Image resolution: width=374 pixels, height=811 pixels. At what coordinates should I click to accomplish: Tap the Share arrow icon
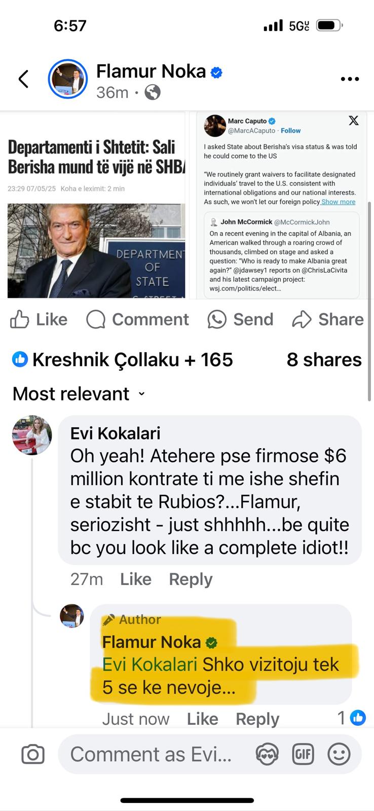click(x=302, y=320)
